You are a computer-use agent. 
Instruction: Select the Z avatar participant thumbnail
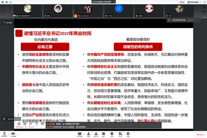coord(119,8)
